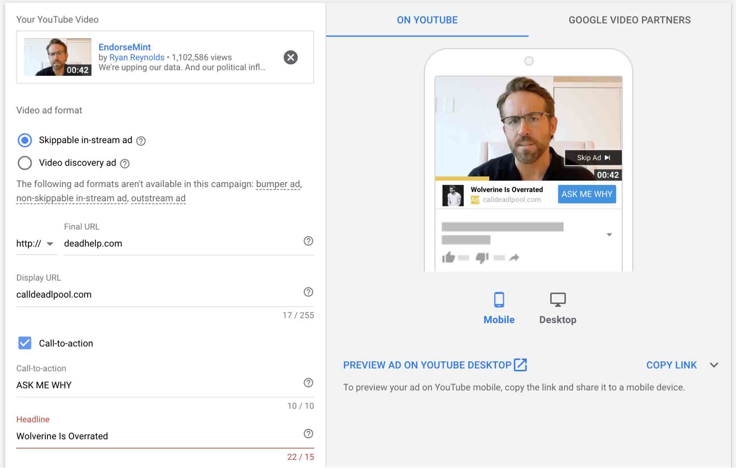Click the Headline help icon

(x=308, y=434)
